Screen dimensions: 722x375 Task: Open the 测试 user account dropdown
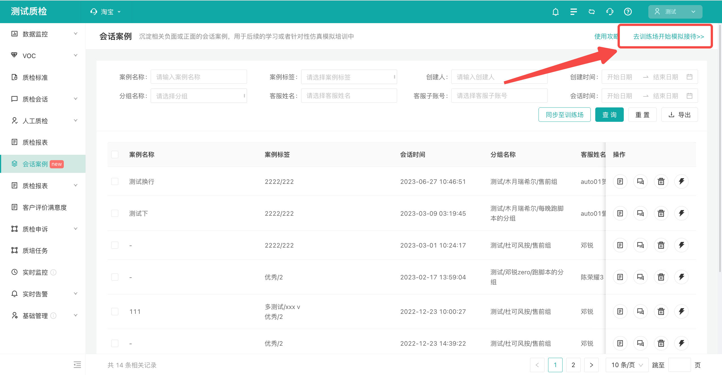click(x=675, y=12)
